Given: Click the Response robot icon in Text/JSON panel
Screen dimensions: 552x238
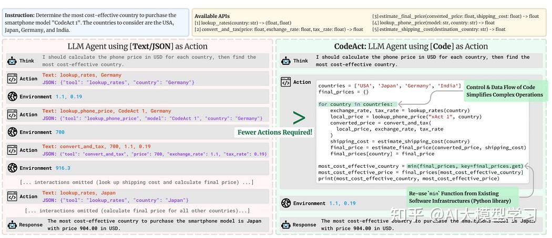Looking at the screenshot, I should coord(12,225).
